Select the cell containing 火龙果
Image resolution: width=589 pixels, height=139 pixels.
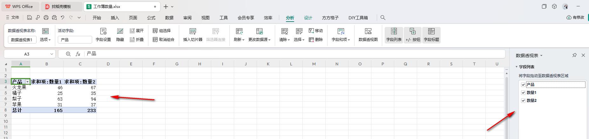21,87
